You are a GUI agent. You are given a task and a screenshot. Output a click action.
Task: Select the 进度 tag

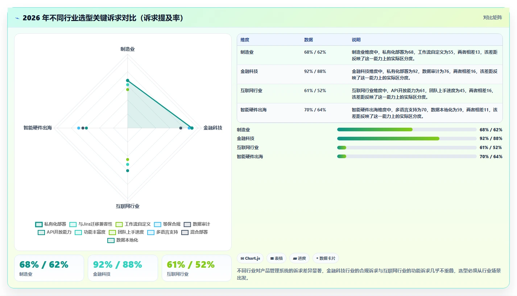point(299,258)
